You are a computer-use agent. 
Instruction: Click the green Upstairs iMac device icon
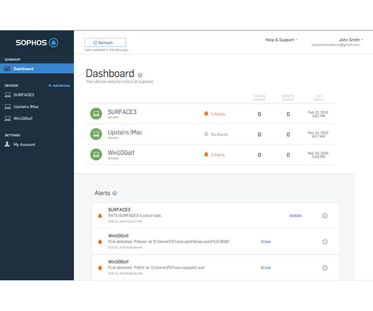pyautogui.click(x=96, y=134)
